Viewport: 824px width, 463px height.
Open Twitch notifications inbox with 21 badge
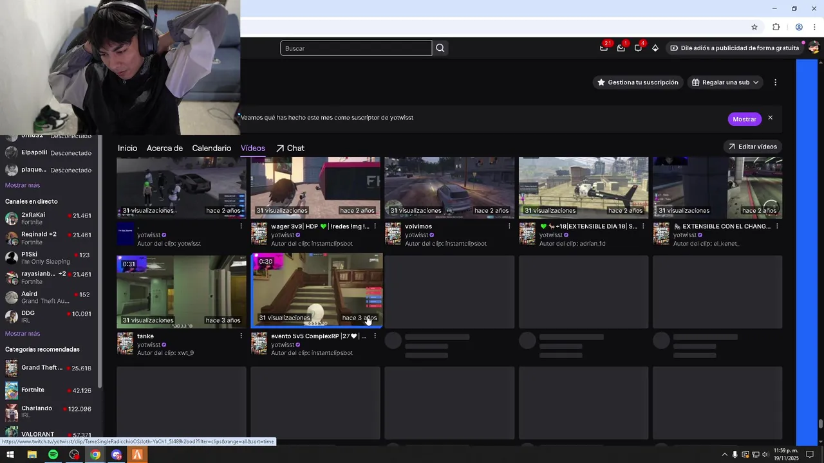click(x=604, y=48)
